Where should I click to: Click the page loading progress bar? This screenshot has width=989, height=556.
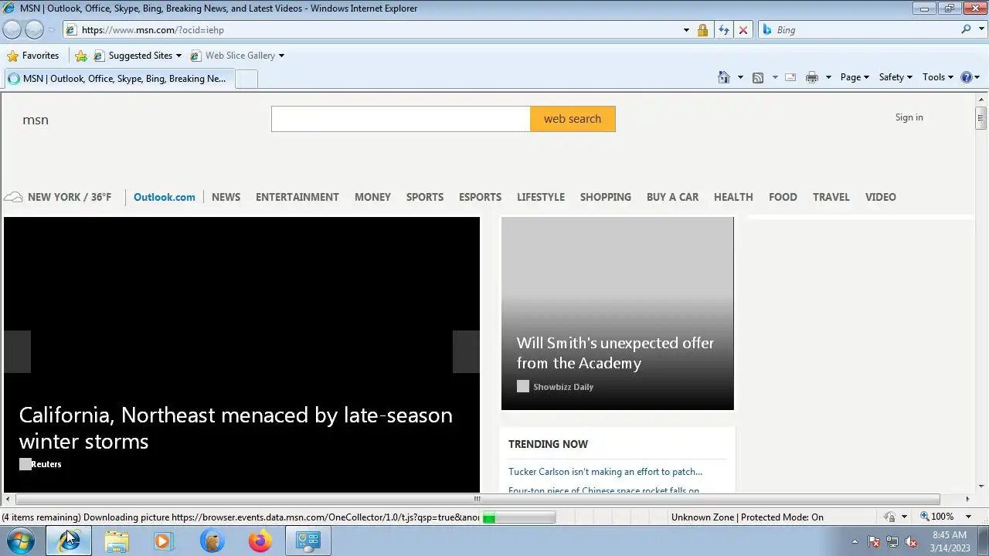coord(518,517)
